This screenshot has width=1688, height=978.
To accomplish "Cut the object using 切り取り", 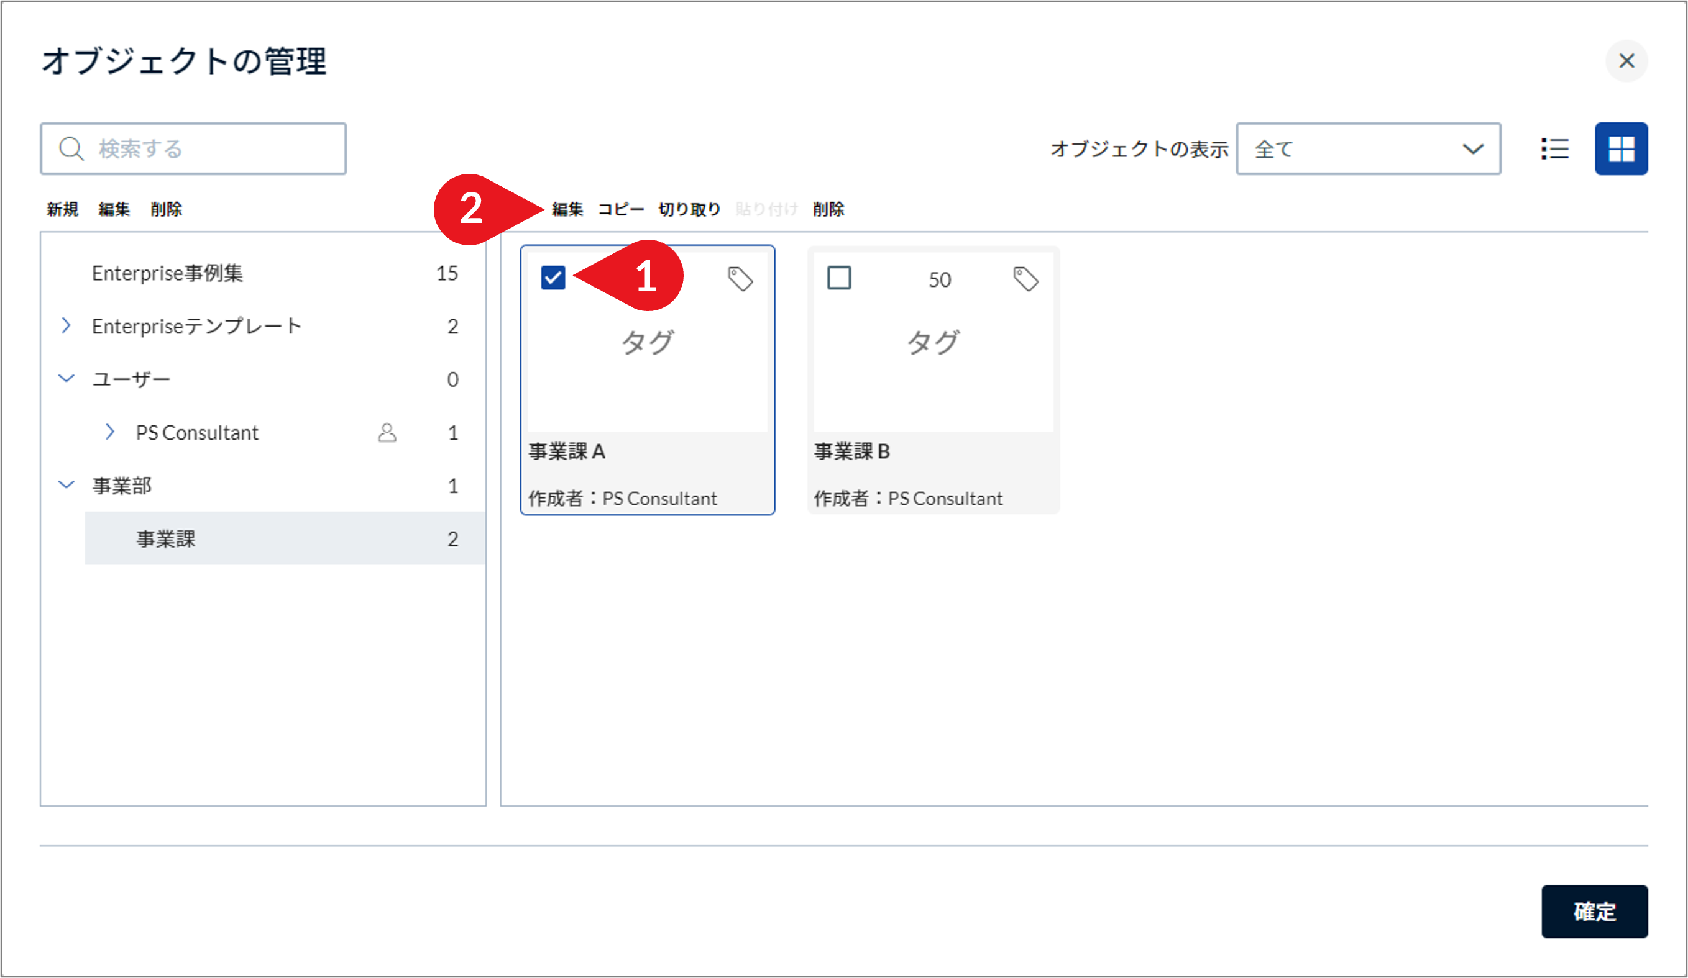I will coord(689,209).
